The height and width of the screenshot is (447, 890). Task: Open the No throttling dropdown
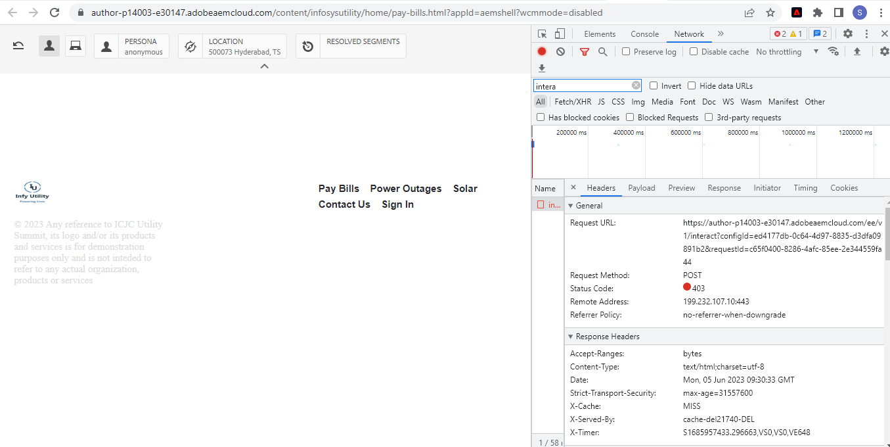pyautogui.click(x=786, y=51)
